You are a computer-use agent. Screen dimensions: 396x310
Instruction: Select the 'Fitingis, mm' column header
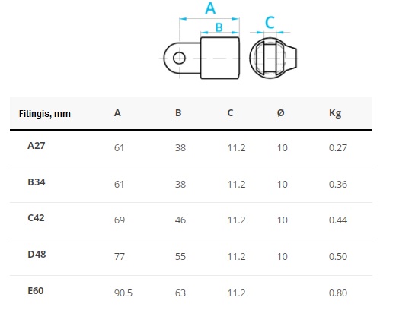[45, 114]
